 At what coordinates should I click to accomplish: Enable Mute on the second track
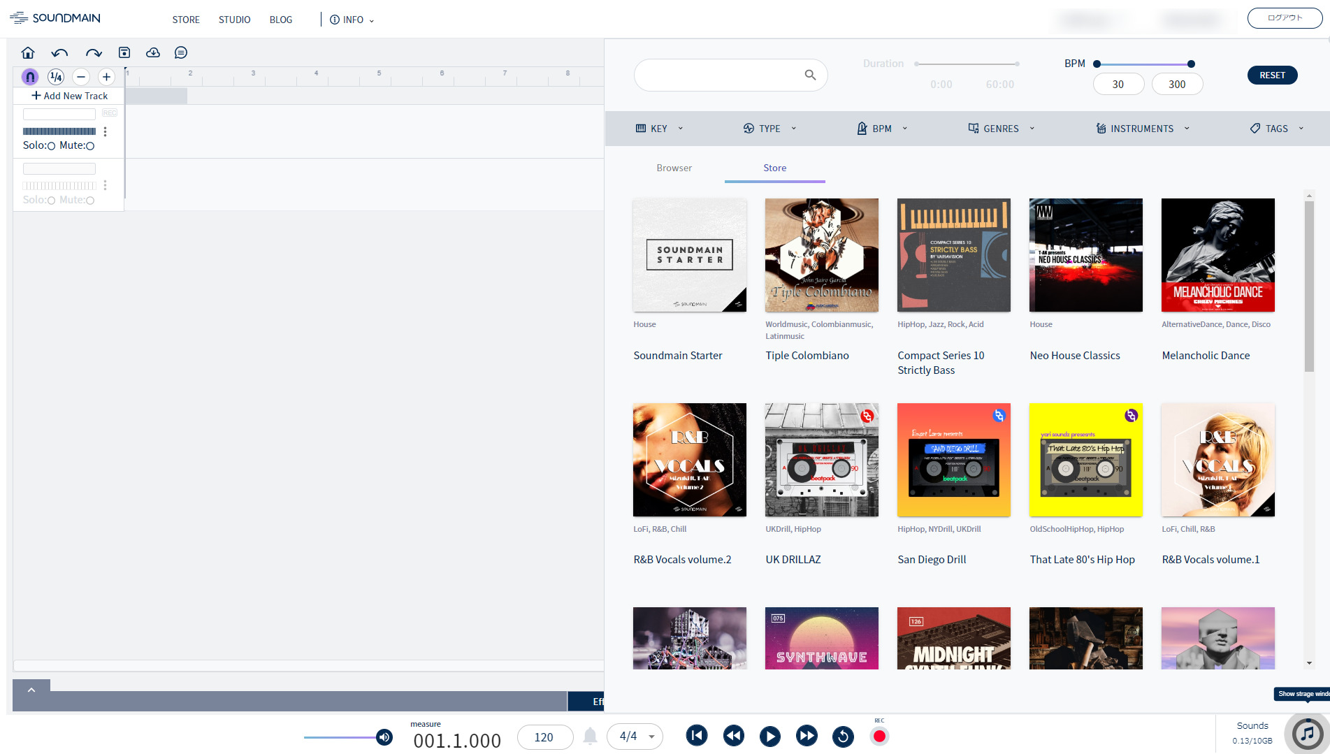click(90, 201)
